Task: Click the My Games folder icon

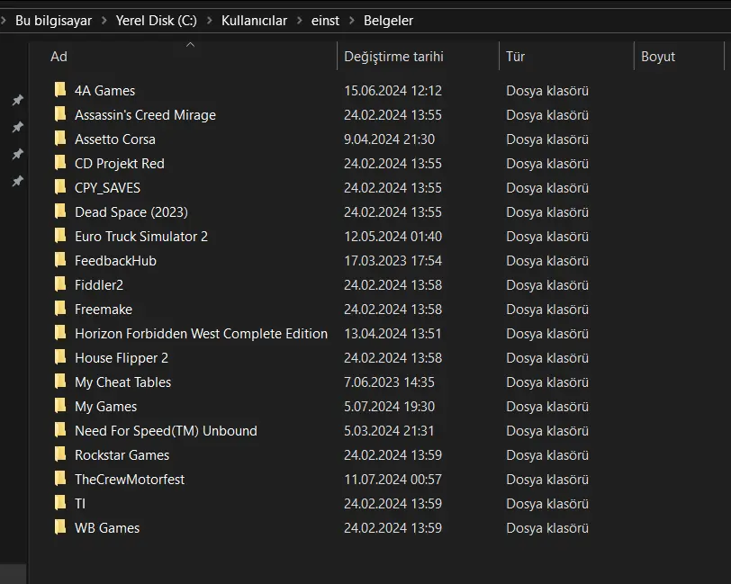Action: [60, 406]
